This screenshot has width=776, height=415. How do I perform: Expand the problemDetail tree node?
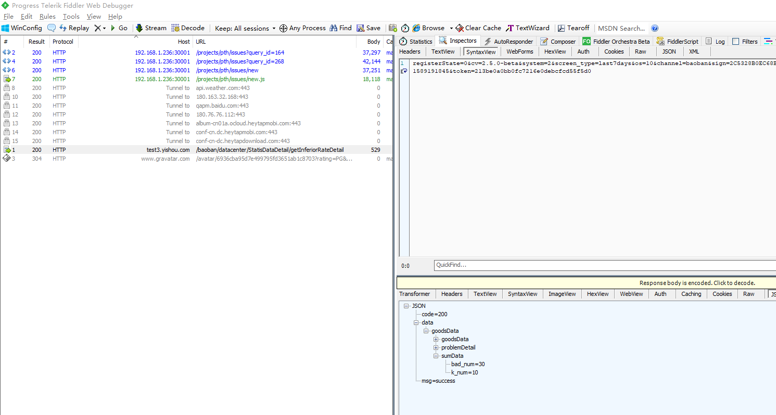[436, 348]
